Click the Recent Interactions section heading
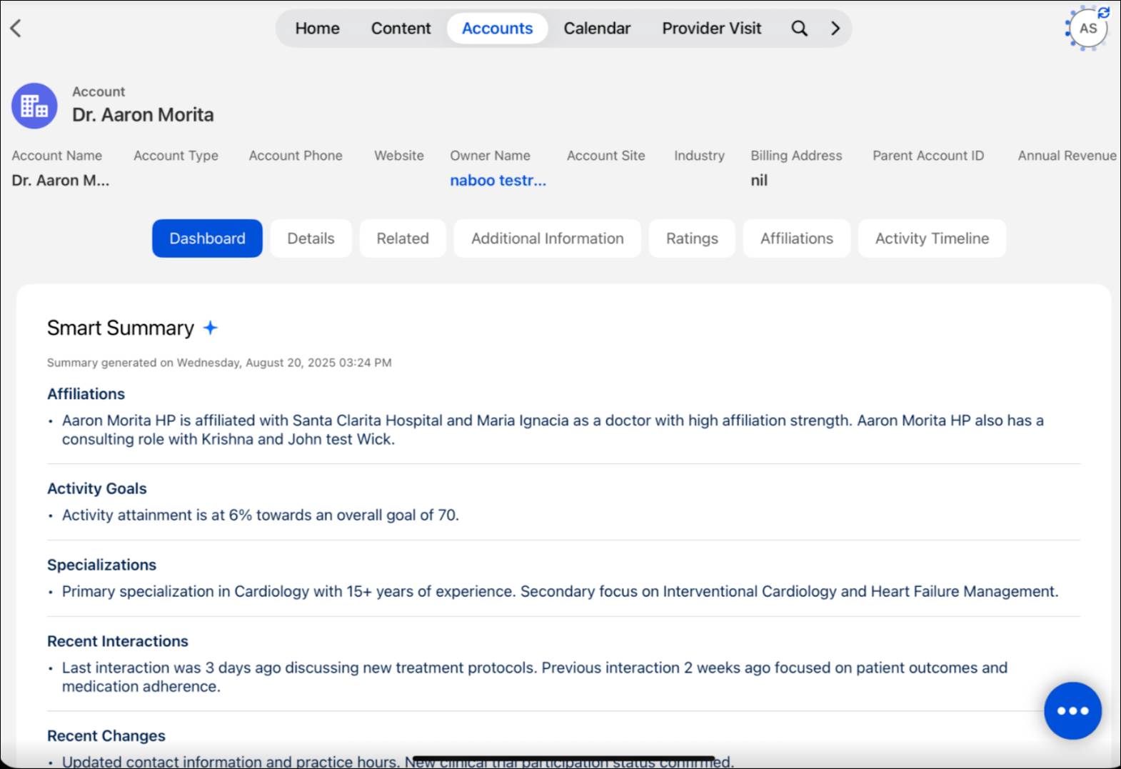The image size is (1121, 769). coord(117,641)
